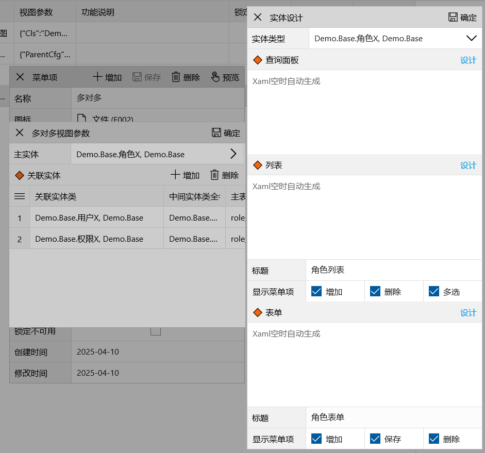Open the 实体类型 dropdown
The height and width of the screenshot is (453, 485).
pyautogui.click(x=471, y=38)
